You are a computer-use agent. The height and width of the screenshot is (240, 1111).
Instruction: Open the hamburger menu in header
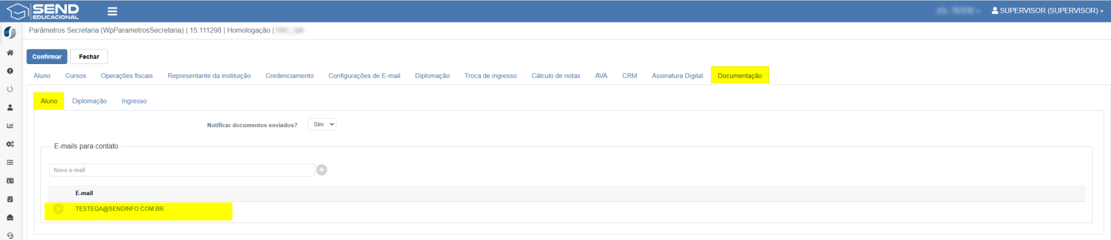click(112, 11)
